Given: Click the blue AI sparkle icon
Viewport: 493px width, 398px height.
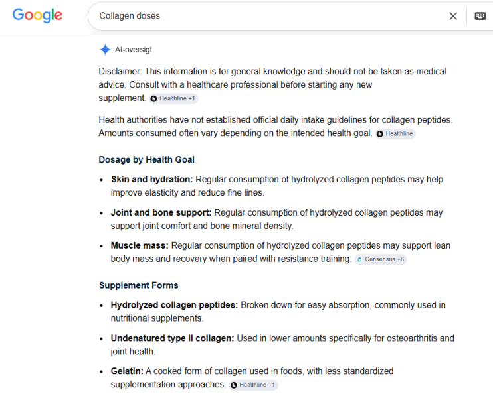Looking at the screenshot, I should click(x=105, y=50).
